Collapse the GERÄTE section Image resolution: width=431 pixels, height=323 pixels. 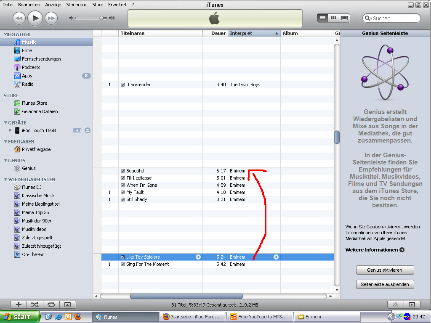coord(5,122)
